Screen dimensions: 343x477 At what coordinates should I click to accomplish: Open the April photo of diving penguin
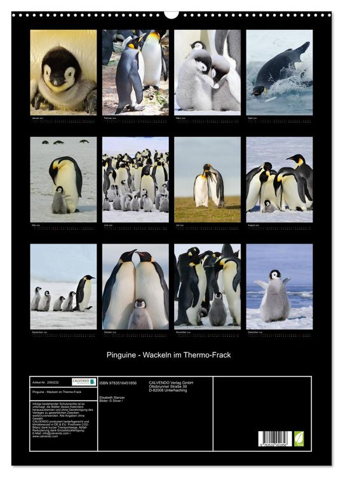[279, 73]
